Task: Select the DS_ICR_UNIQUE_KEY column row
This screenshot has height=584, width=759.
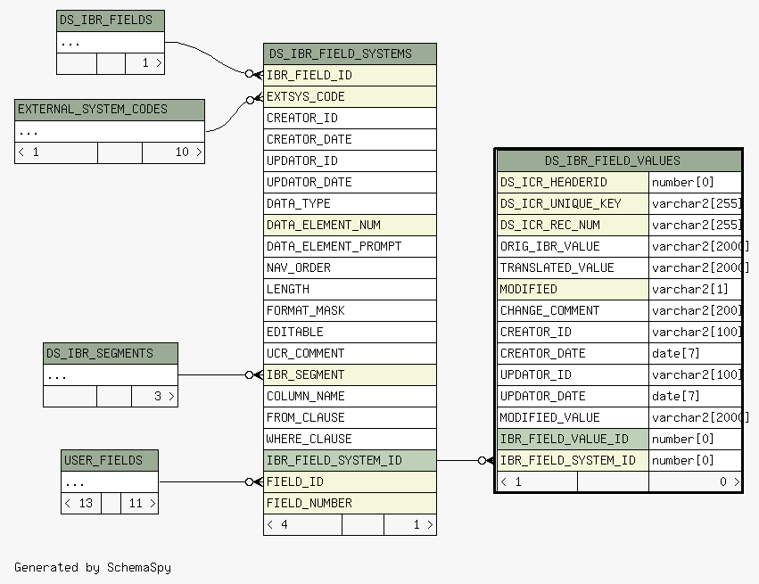Action: point(573,203)
